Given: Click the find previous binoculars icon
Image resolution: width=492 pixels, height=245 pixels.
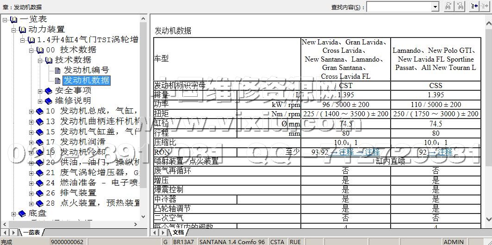Looking at the screenshot, I should [x=460, y=6].
